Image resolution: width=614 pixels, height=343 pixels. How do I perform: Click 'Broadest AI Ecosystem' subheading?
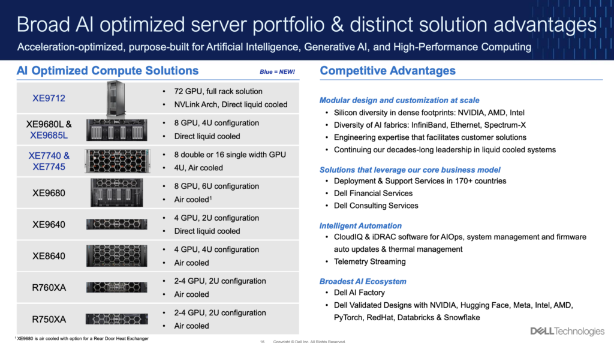pos(363,281)
